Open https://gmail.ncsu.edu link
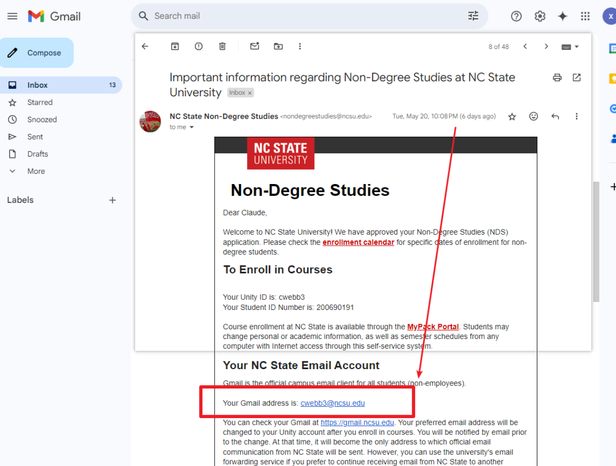The width and height of the screenshot is (616, 466). [357, 423]
